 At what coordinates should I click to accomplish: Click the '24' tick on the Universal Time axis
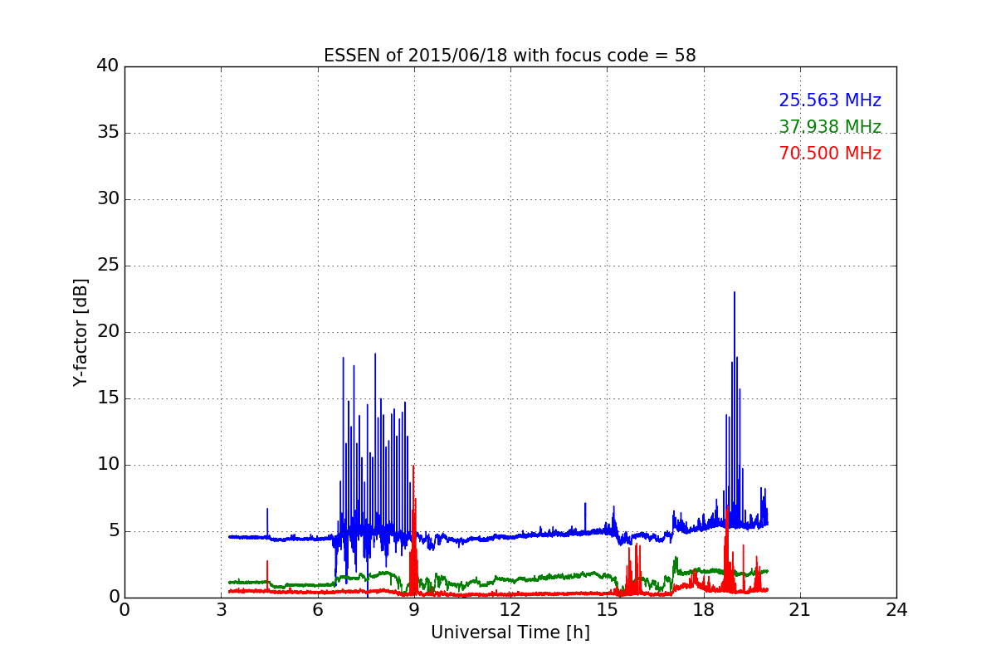point(896,610)
